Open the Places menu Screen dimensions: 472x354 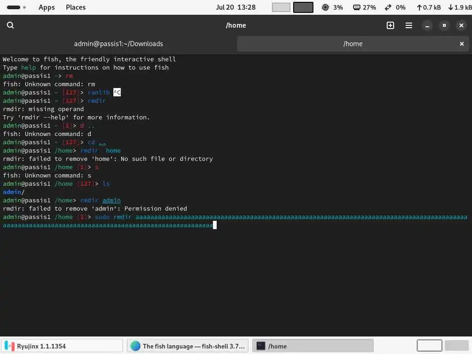76,7
